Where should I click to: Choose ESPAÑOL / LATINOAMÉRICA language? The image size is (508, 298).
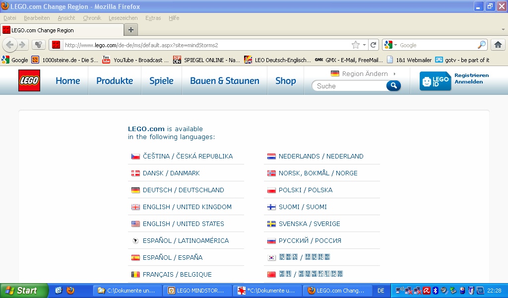pyautogui.click(x=186, y=240)
